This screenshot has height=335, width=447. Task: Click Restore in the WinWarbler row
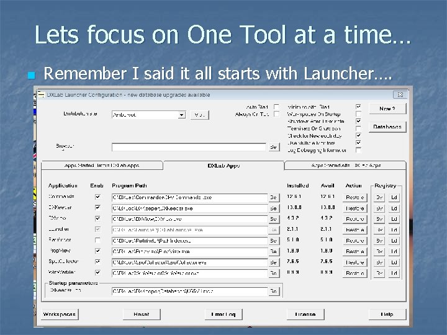(x=355, y=273)
